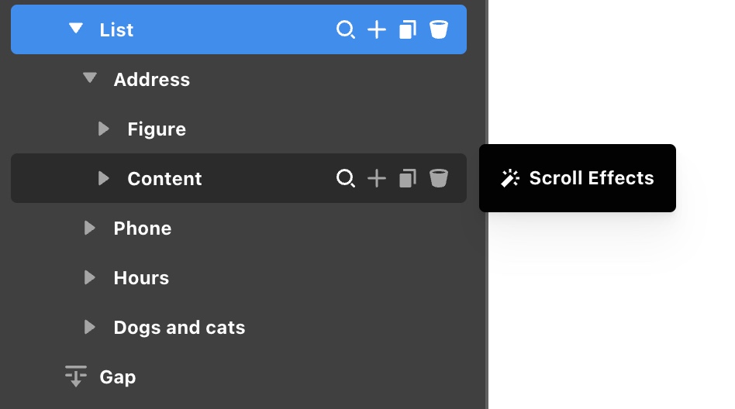Click the plus icon on the List row
Viewport: 735px width, 409px height.
point(377,30)
